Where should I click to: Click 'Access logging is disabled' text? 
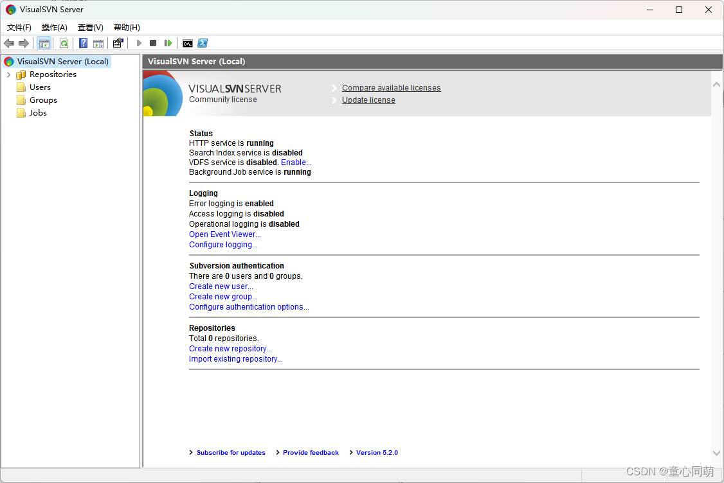[x=237, y=214]
